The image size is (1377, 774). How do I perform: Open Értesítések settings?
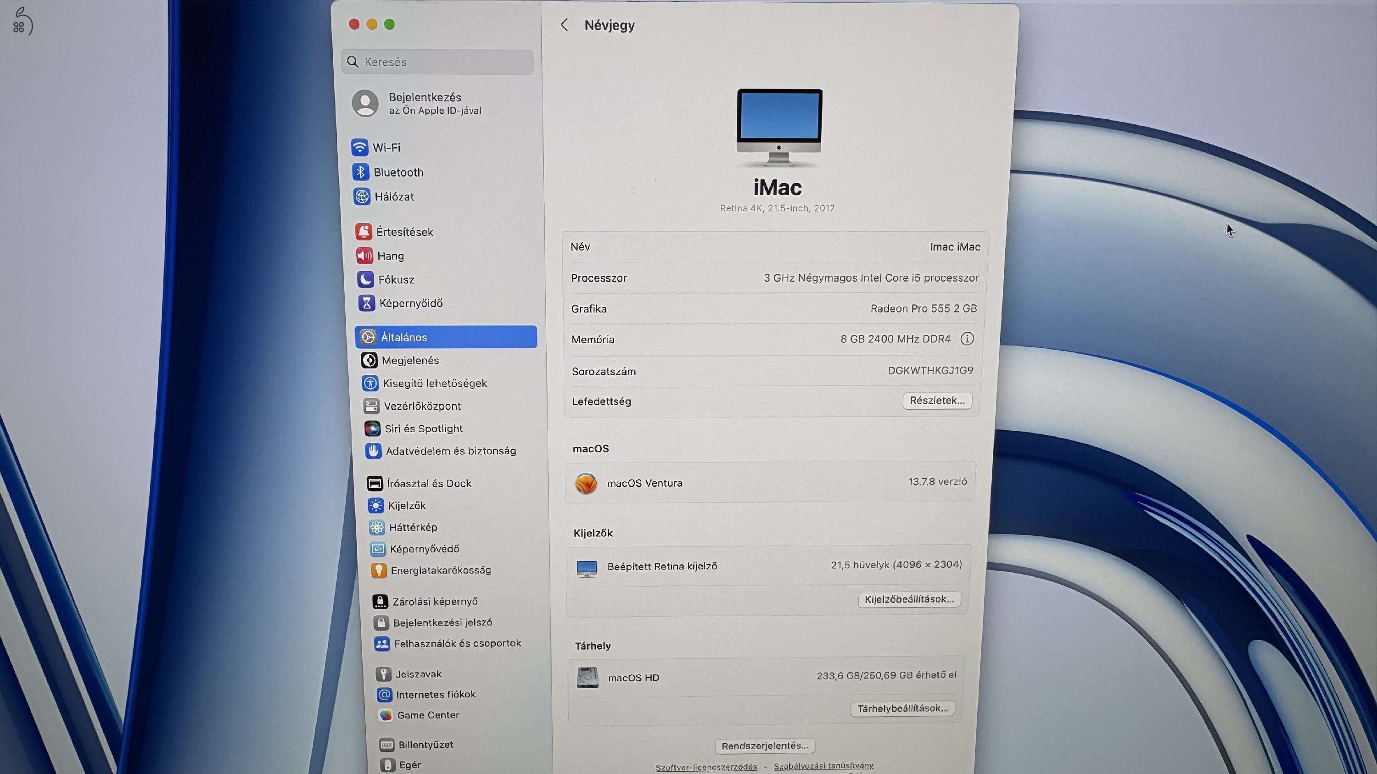404,231
